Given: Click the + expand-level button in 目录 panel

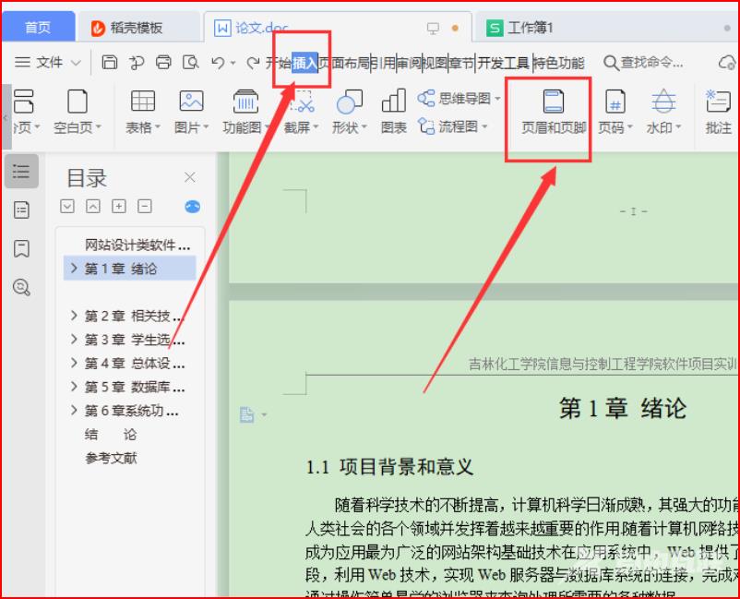Looking at the screenshot, I should (x=119, y=206).
